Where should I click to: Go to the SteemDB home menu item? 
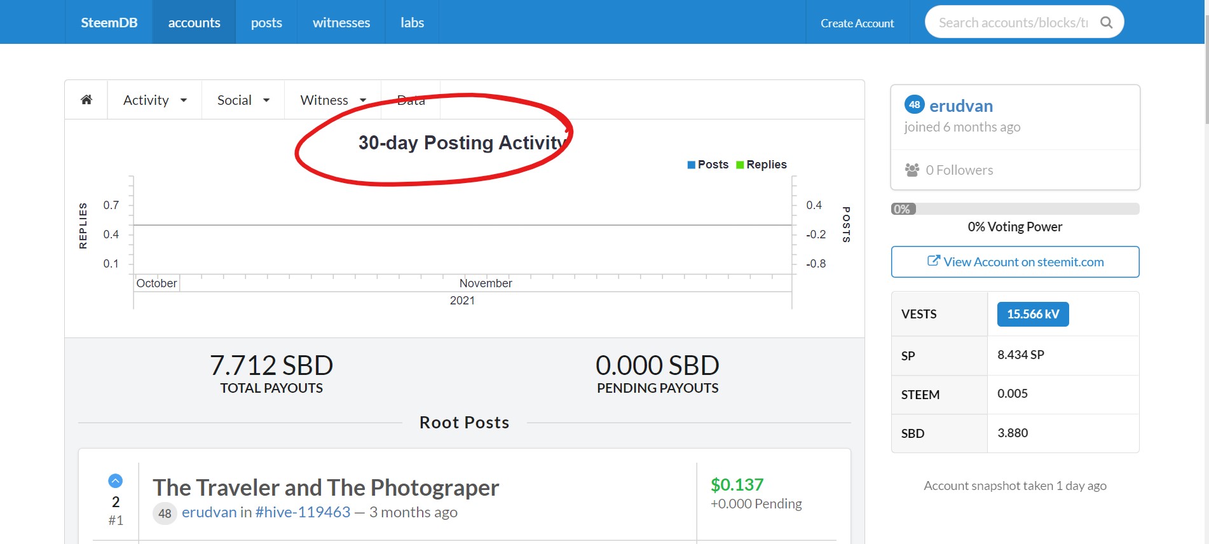(x=109, y=22)
